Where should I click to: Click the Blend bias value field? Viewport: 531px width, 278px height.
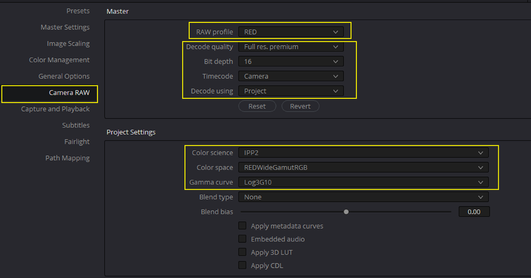click(474, 212)
